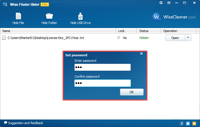Image resolution: width=200 pixels, height=127 pixels.
Task: Select the License Key_1PC1Year.txt file row
Action: pyautogui.click(x=46, y=38)
